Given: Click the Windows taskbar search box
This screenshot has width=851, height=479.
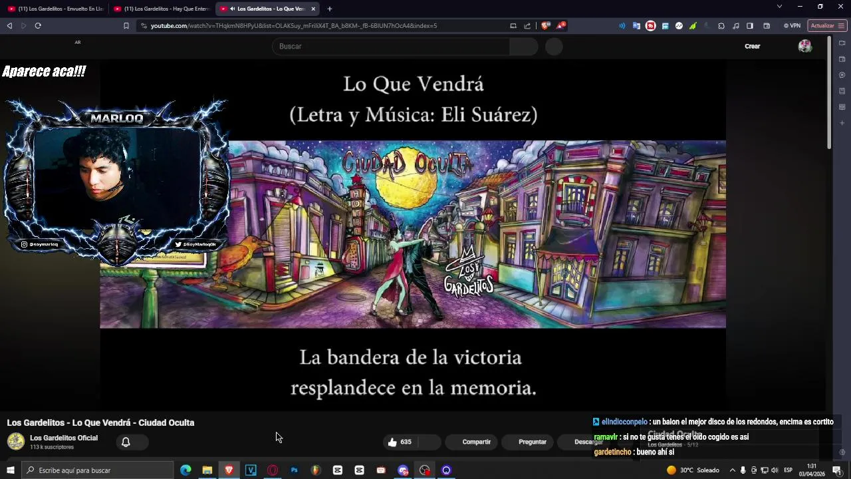Looking at the screenshot, I should 98,470.
